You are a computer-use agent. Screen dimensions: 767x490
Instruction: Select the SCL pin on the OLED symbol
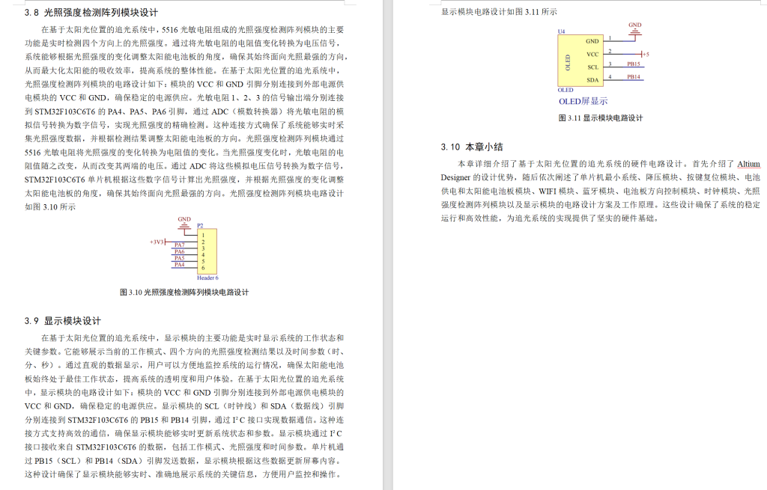pyautogui.click(x=592, y=67)
